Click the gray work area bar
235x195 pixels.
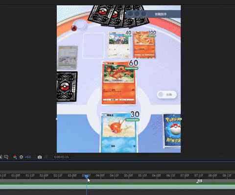(117, 181)
